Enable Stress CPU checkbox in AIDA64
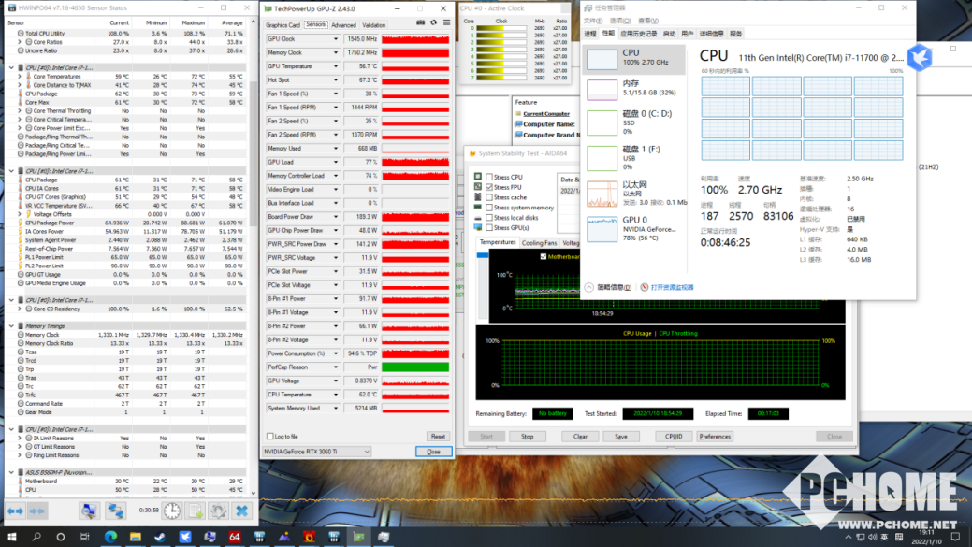The image size is (972, 547). point(489,177)
